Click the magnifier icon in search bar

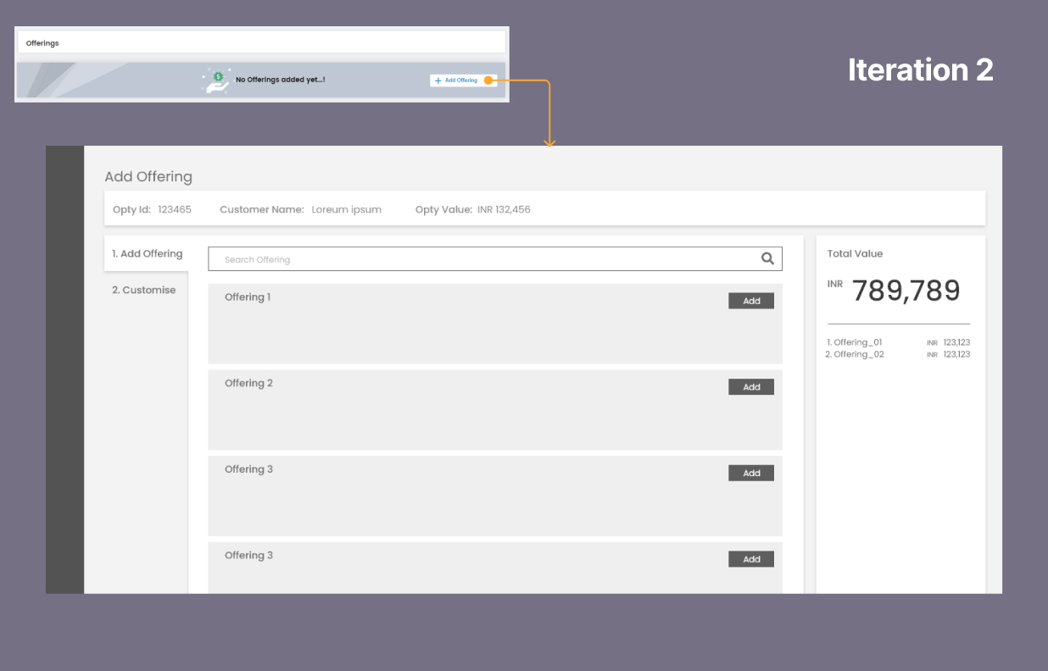click(x=767, y=259)
